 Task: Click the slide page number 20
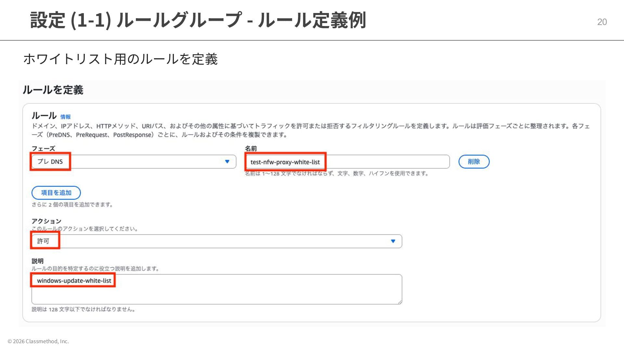click(x=602, y=22)
